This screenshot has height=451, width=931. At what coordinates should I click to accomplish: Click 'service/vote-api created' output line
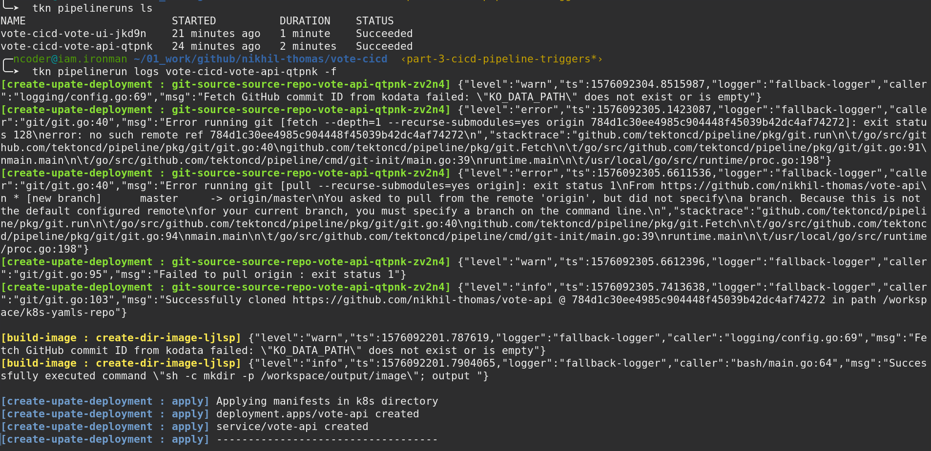click(292, 427)
